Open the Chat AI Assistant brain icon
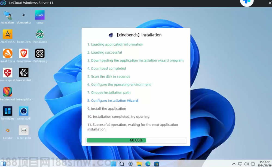Viewport: 272px width, 167px height. [40, 34]
